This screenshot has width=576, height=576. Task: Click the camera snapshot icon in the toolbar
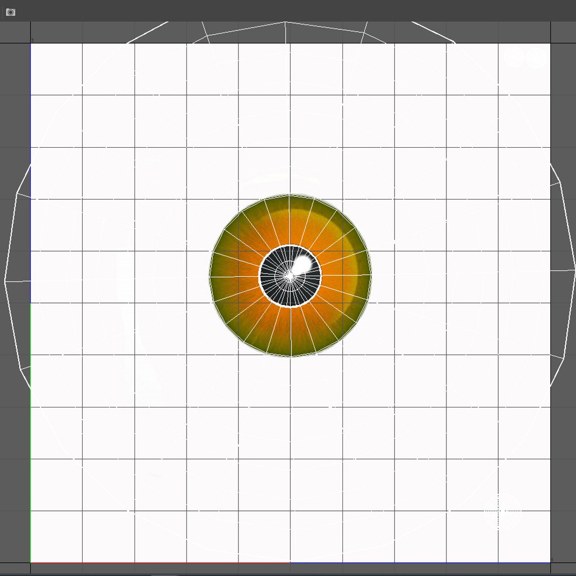[x=11, y=12]
